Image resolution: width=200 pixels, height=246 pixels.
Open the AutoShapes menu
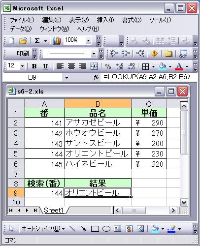[43, 229]
